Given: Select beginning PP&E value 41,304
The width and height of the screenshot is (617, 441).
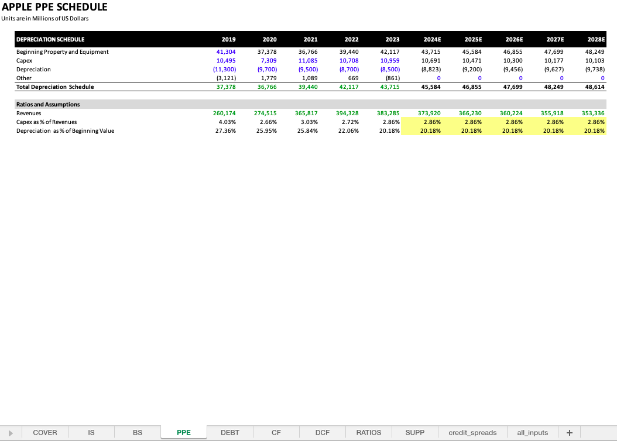Looking at the screenshot, I should coord(226,52).
